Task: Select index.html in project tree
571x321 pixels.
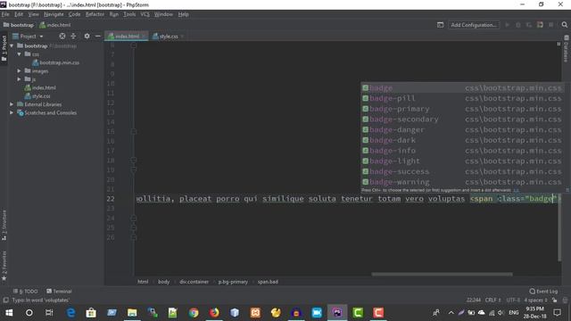Action: click(40, 87)
